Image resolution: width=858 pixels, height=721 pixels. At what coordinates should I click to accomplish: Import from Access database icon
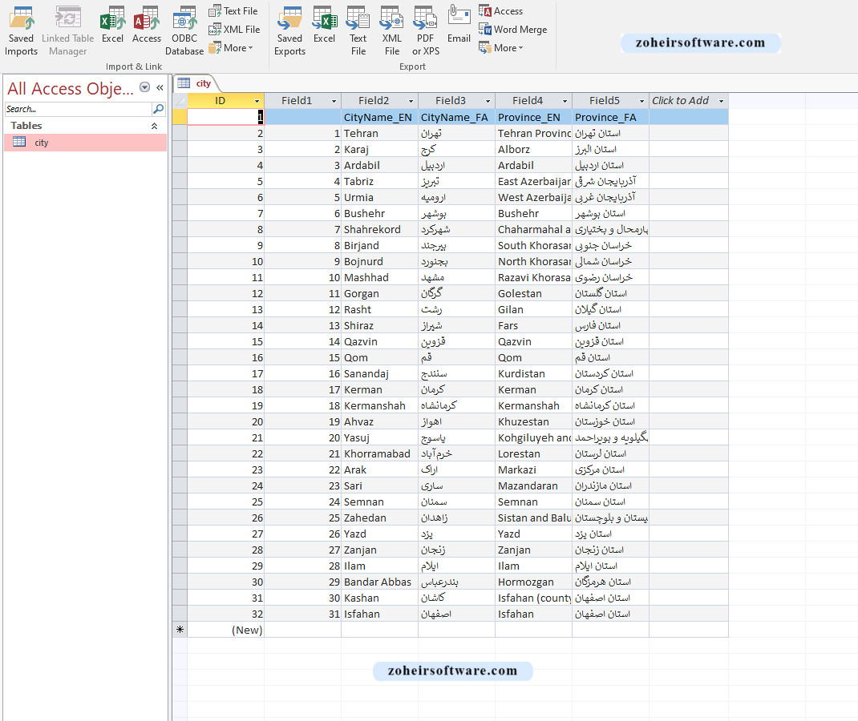pyautogui.click(x=146, y=19)
